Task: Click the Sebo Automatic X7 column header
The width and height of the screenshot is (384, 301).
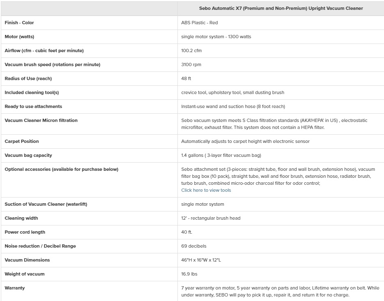Action: tap(281, 8)
